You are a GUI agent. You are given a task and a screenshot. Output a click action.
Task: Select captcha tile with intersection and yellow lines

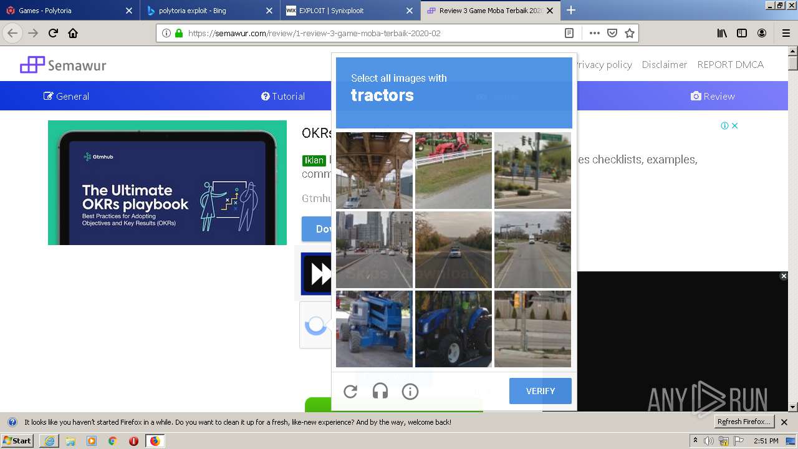point(532,249)
